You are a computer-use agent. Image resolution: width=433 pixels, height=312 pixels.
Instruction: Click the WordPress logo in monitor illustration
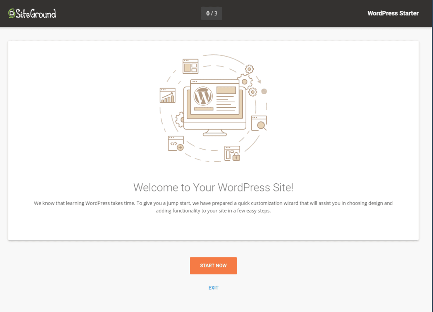tap(203, 96)
